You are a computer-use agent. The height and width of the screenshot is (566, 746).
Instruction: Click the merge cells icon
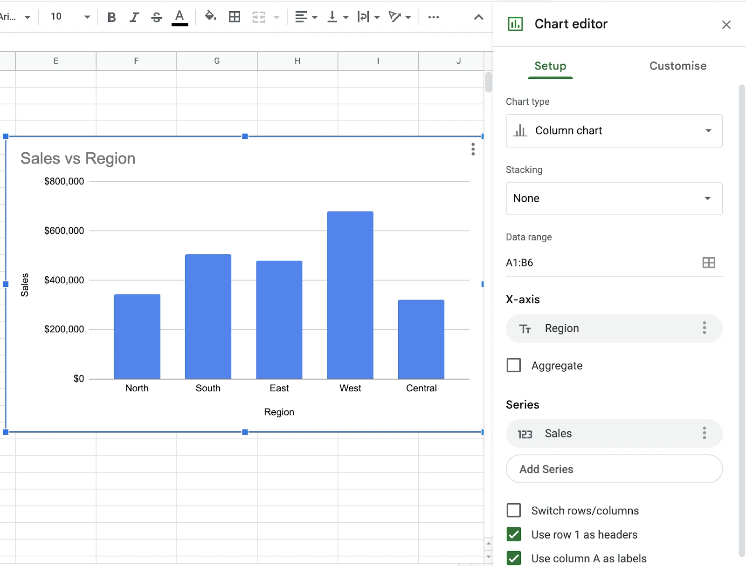click(x=259, y=17)
